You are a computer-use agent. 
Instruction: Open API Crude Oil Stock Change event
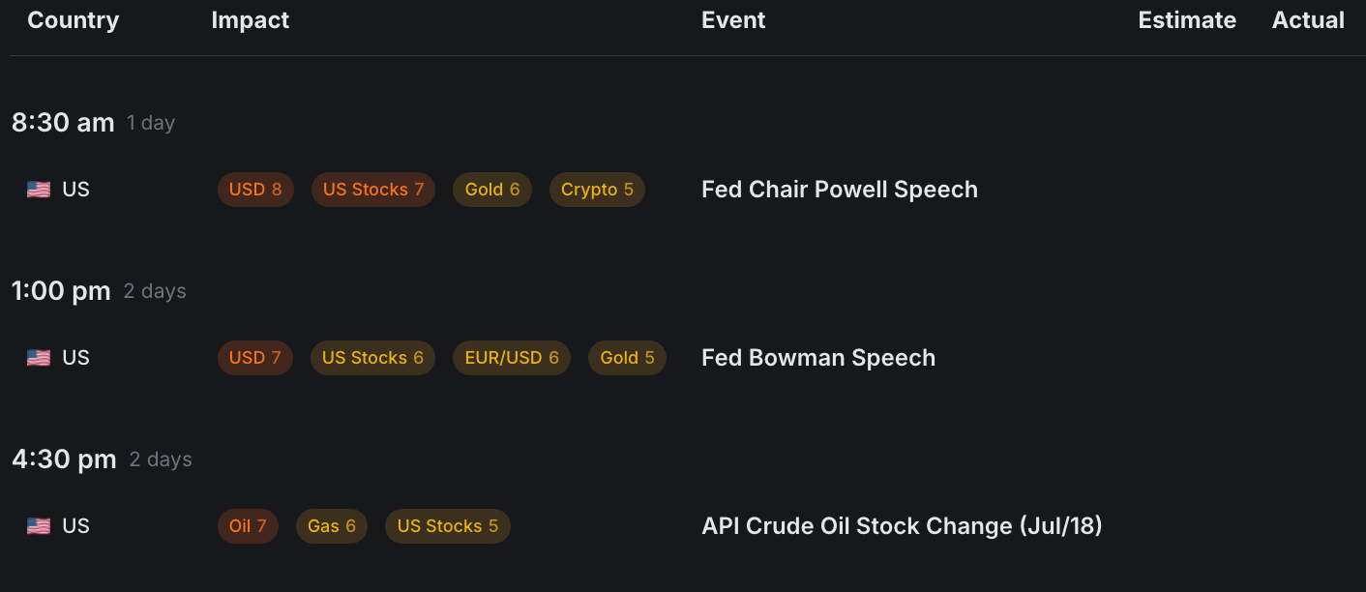(x=902, y=526)
